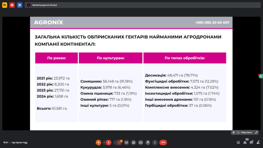
Task: Click the Інсектицидні обробітки: 1,075 га line
Action: [x=182, y=93]
